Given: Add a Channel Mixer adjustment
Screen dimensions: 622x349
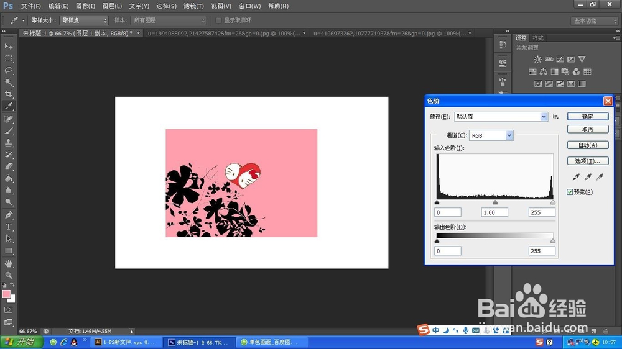Looking at the screenshot, I should tap(576, 71).
